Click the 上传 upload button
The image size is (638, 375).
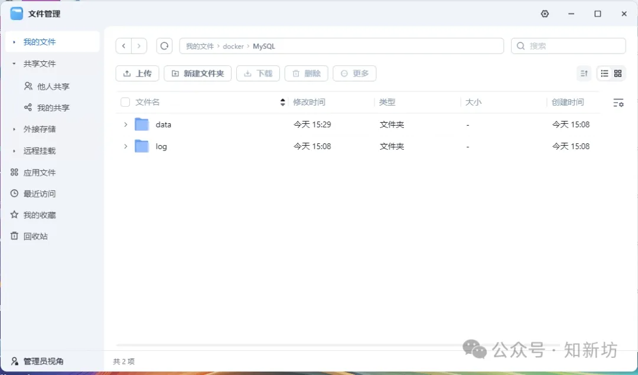coord(137,73)
